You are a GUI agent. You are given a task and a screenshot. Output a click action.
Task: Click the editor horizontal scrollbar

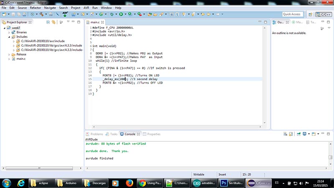pos(177,127)
